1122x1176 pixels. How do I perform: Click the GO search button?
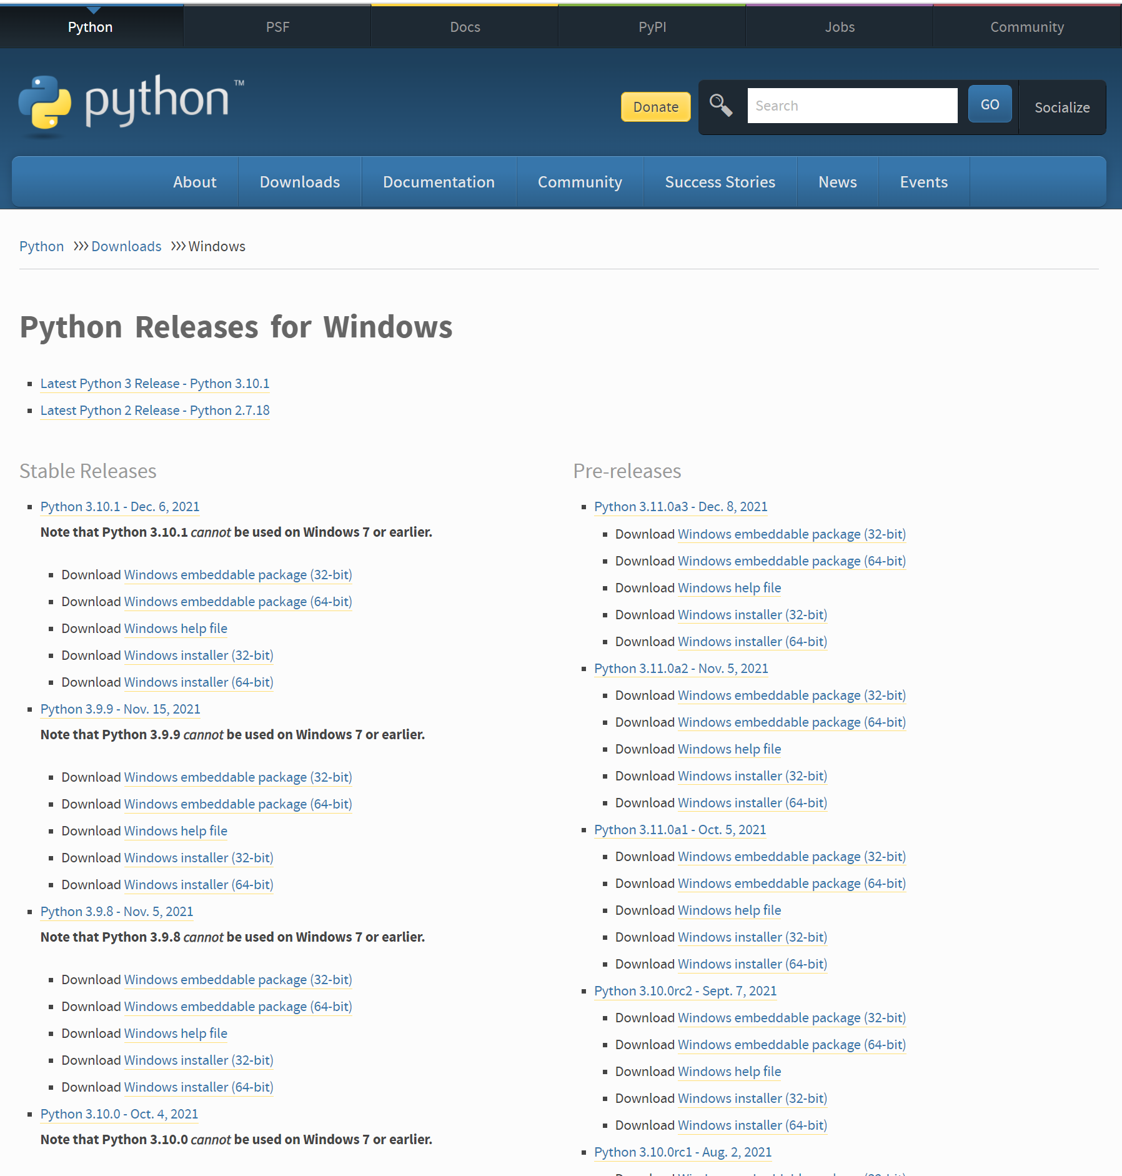click(x=990, y=104)
